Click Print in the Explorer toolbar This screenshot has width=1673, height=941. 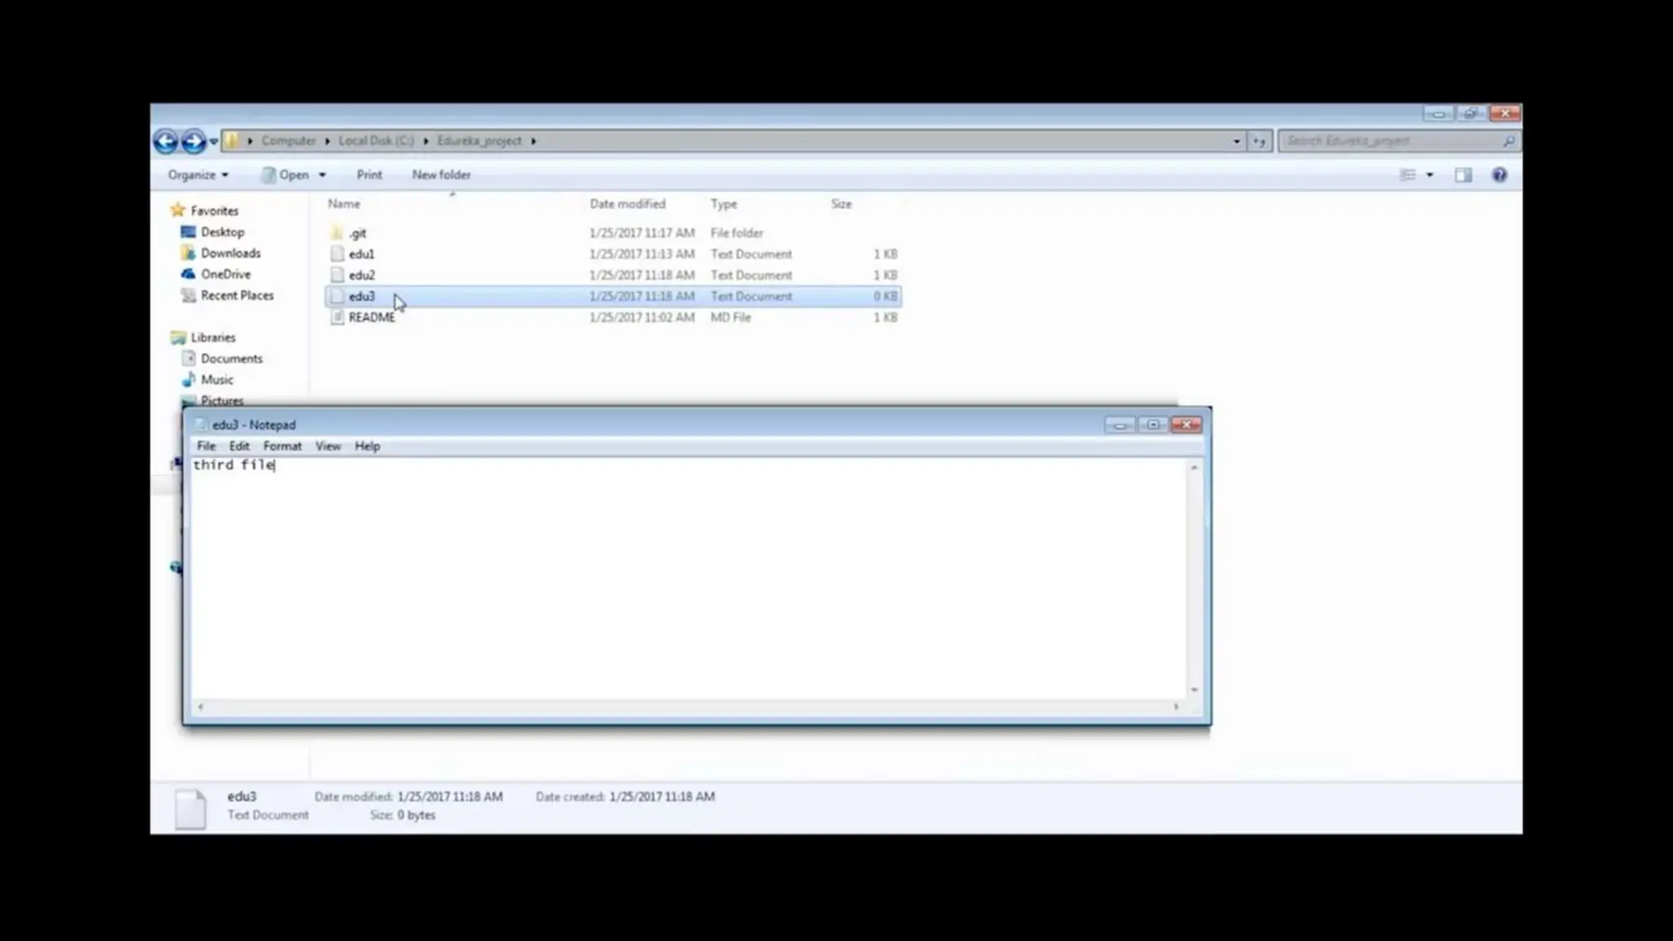368,175
